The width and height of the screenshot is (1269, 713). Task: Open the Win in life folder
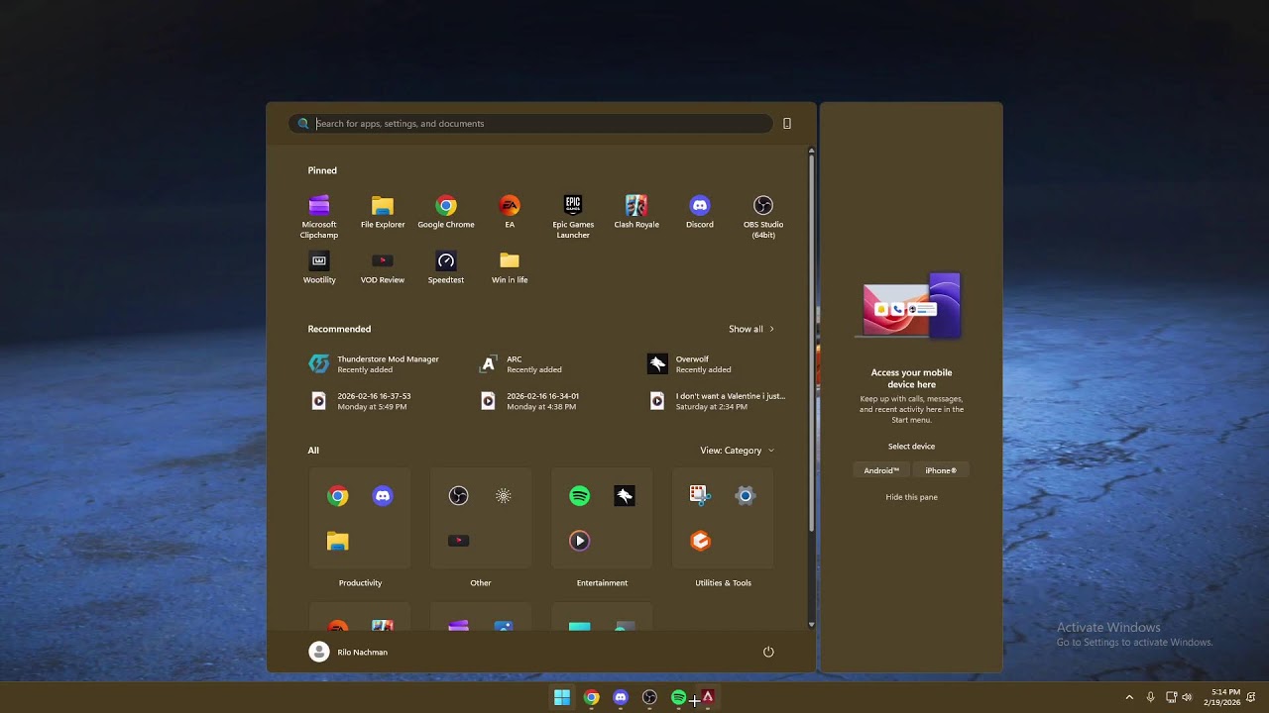point(510,267)
